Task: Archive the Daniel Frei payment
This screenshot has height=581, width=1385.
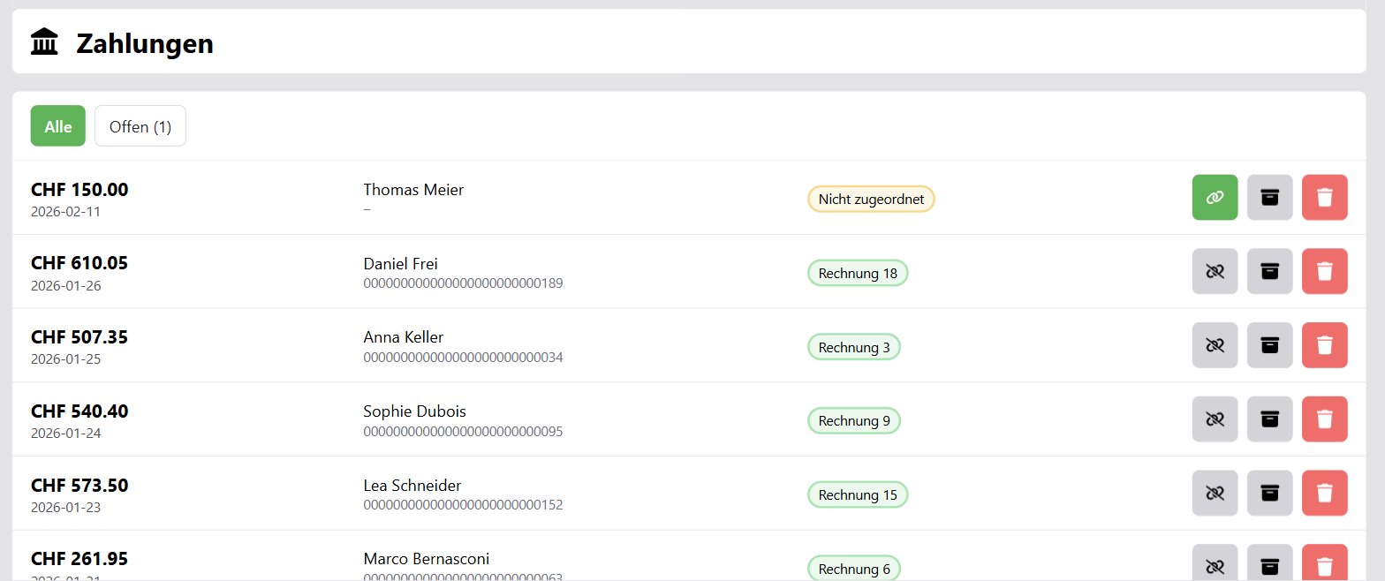Action: click(1269, 271)
